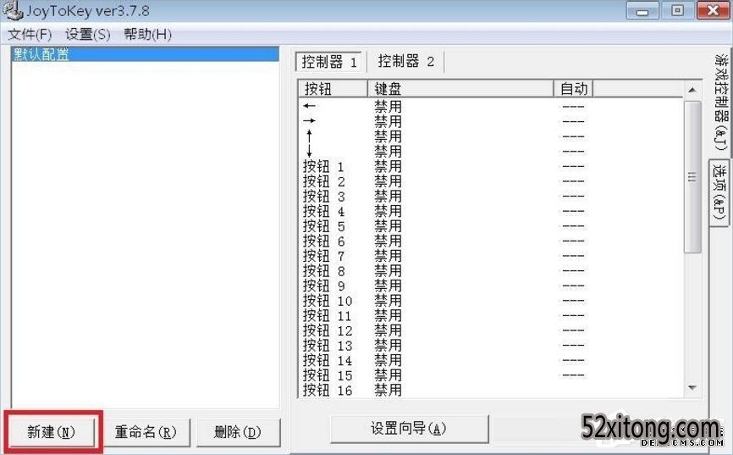Select the 按钮 15 row

tap(490, 375)
